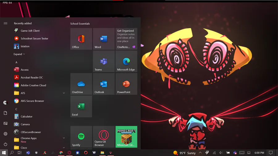Open Documents from Start sidebar
Screen dimensions: 278x156
click(x=6, y=113)
